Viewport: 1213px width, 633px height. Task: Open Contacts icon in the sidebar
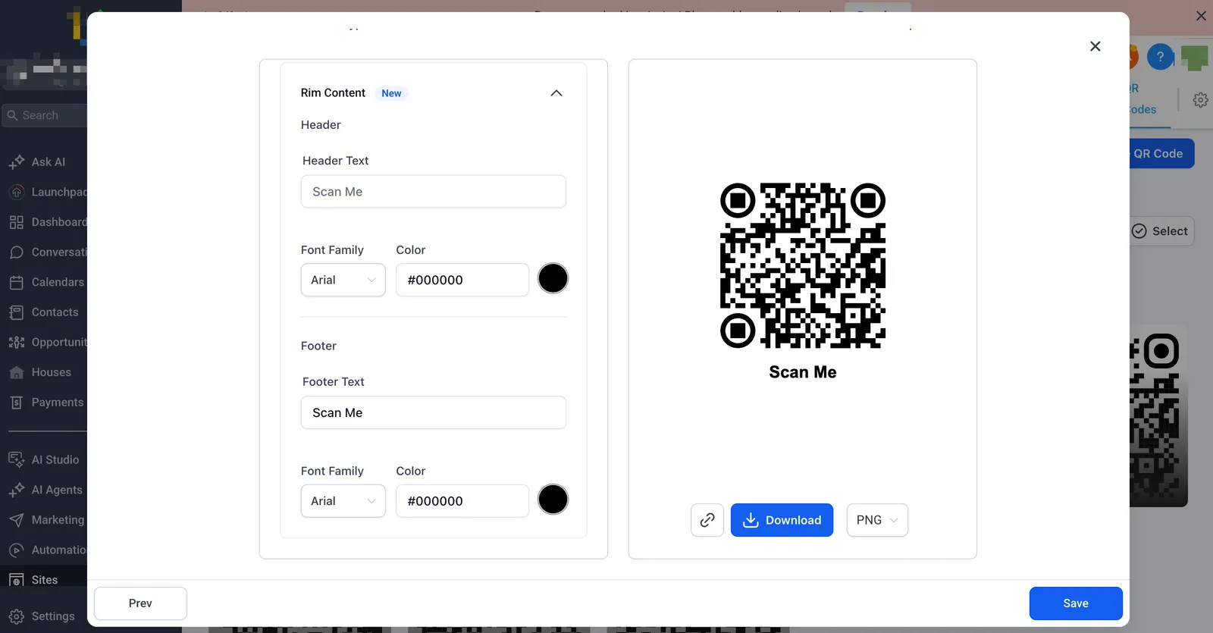pos(17,312)
